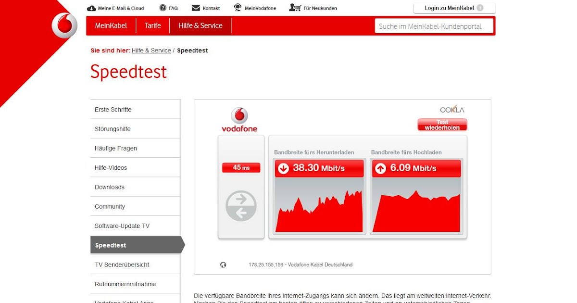Select the active Speedtest sidebar item
The height and width of the screenshot is (303, 577).
[138, 245]
